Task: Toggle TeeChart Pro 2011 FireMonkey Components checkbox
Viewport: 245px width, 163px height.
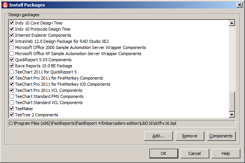Action: click(x=12, y=78)
